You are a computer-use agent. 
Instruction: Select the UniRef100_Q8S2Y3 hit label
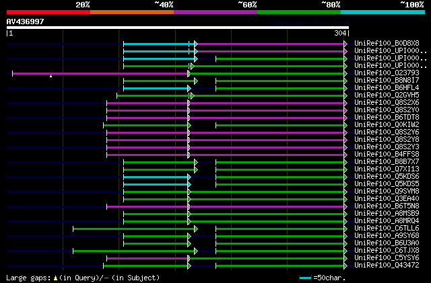coord(387,147)
